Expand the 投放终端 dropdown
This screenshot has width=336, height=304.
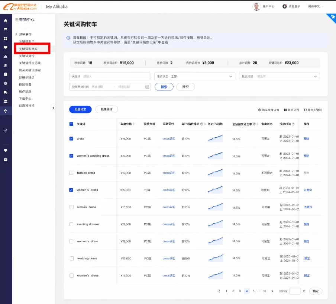pos(279,76)
